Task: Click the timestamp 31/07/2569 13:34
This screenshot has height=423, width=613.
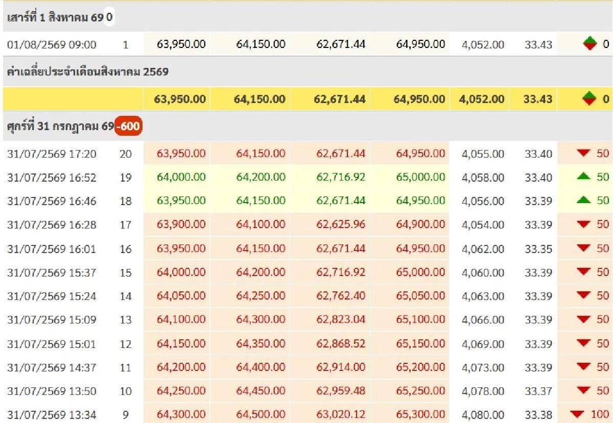Action: coord(52,415)
